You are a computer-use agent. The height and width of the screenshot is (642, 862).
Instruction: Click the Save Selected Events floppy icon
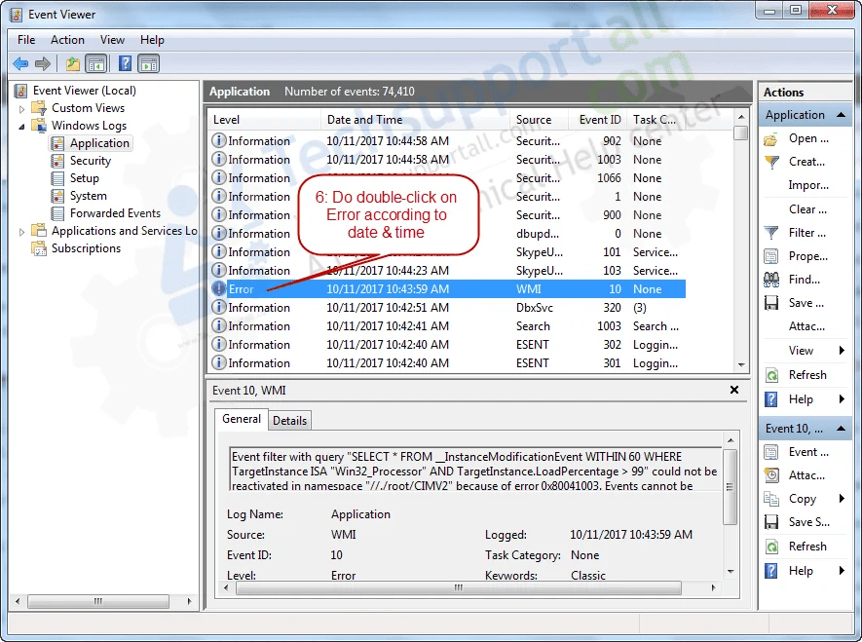point(771,523)
